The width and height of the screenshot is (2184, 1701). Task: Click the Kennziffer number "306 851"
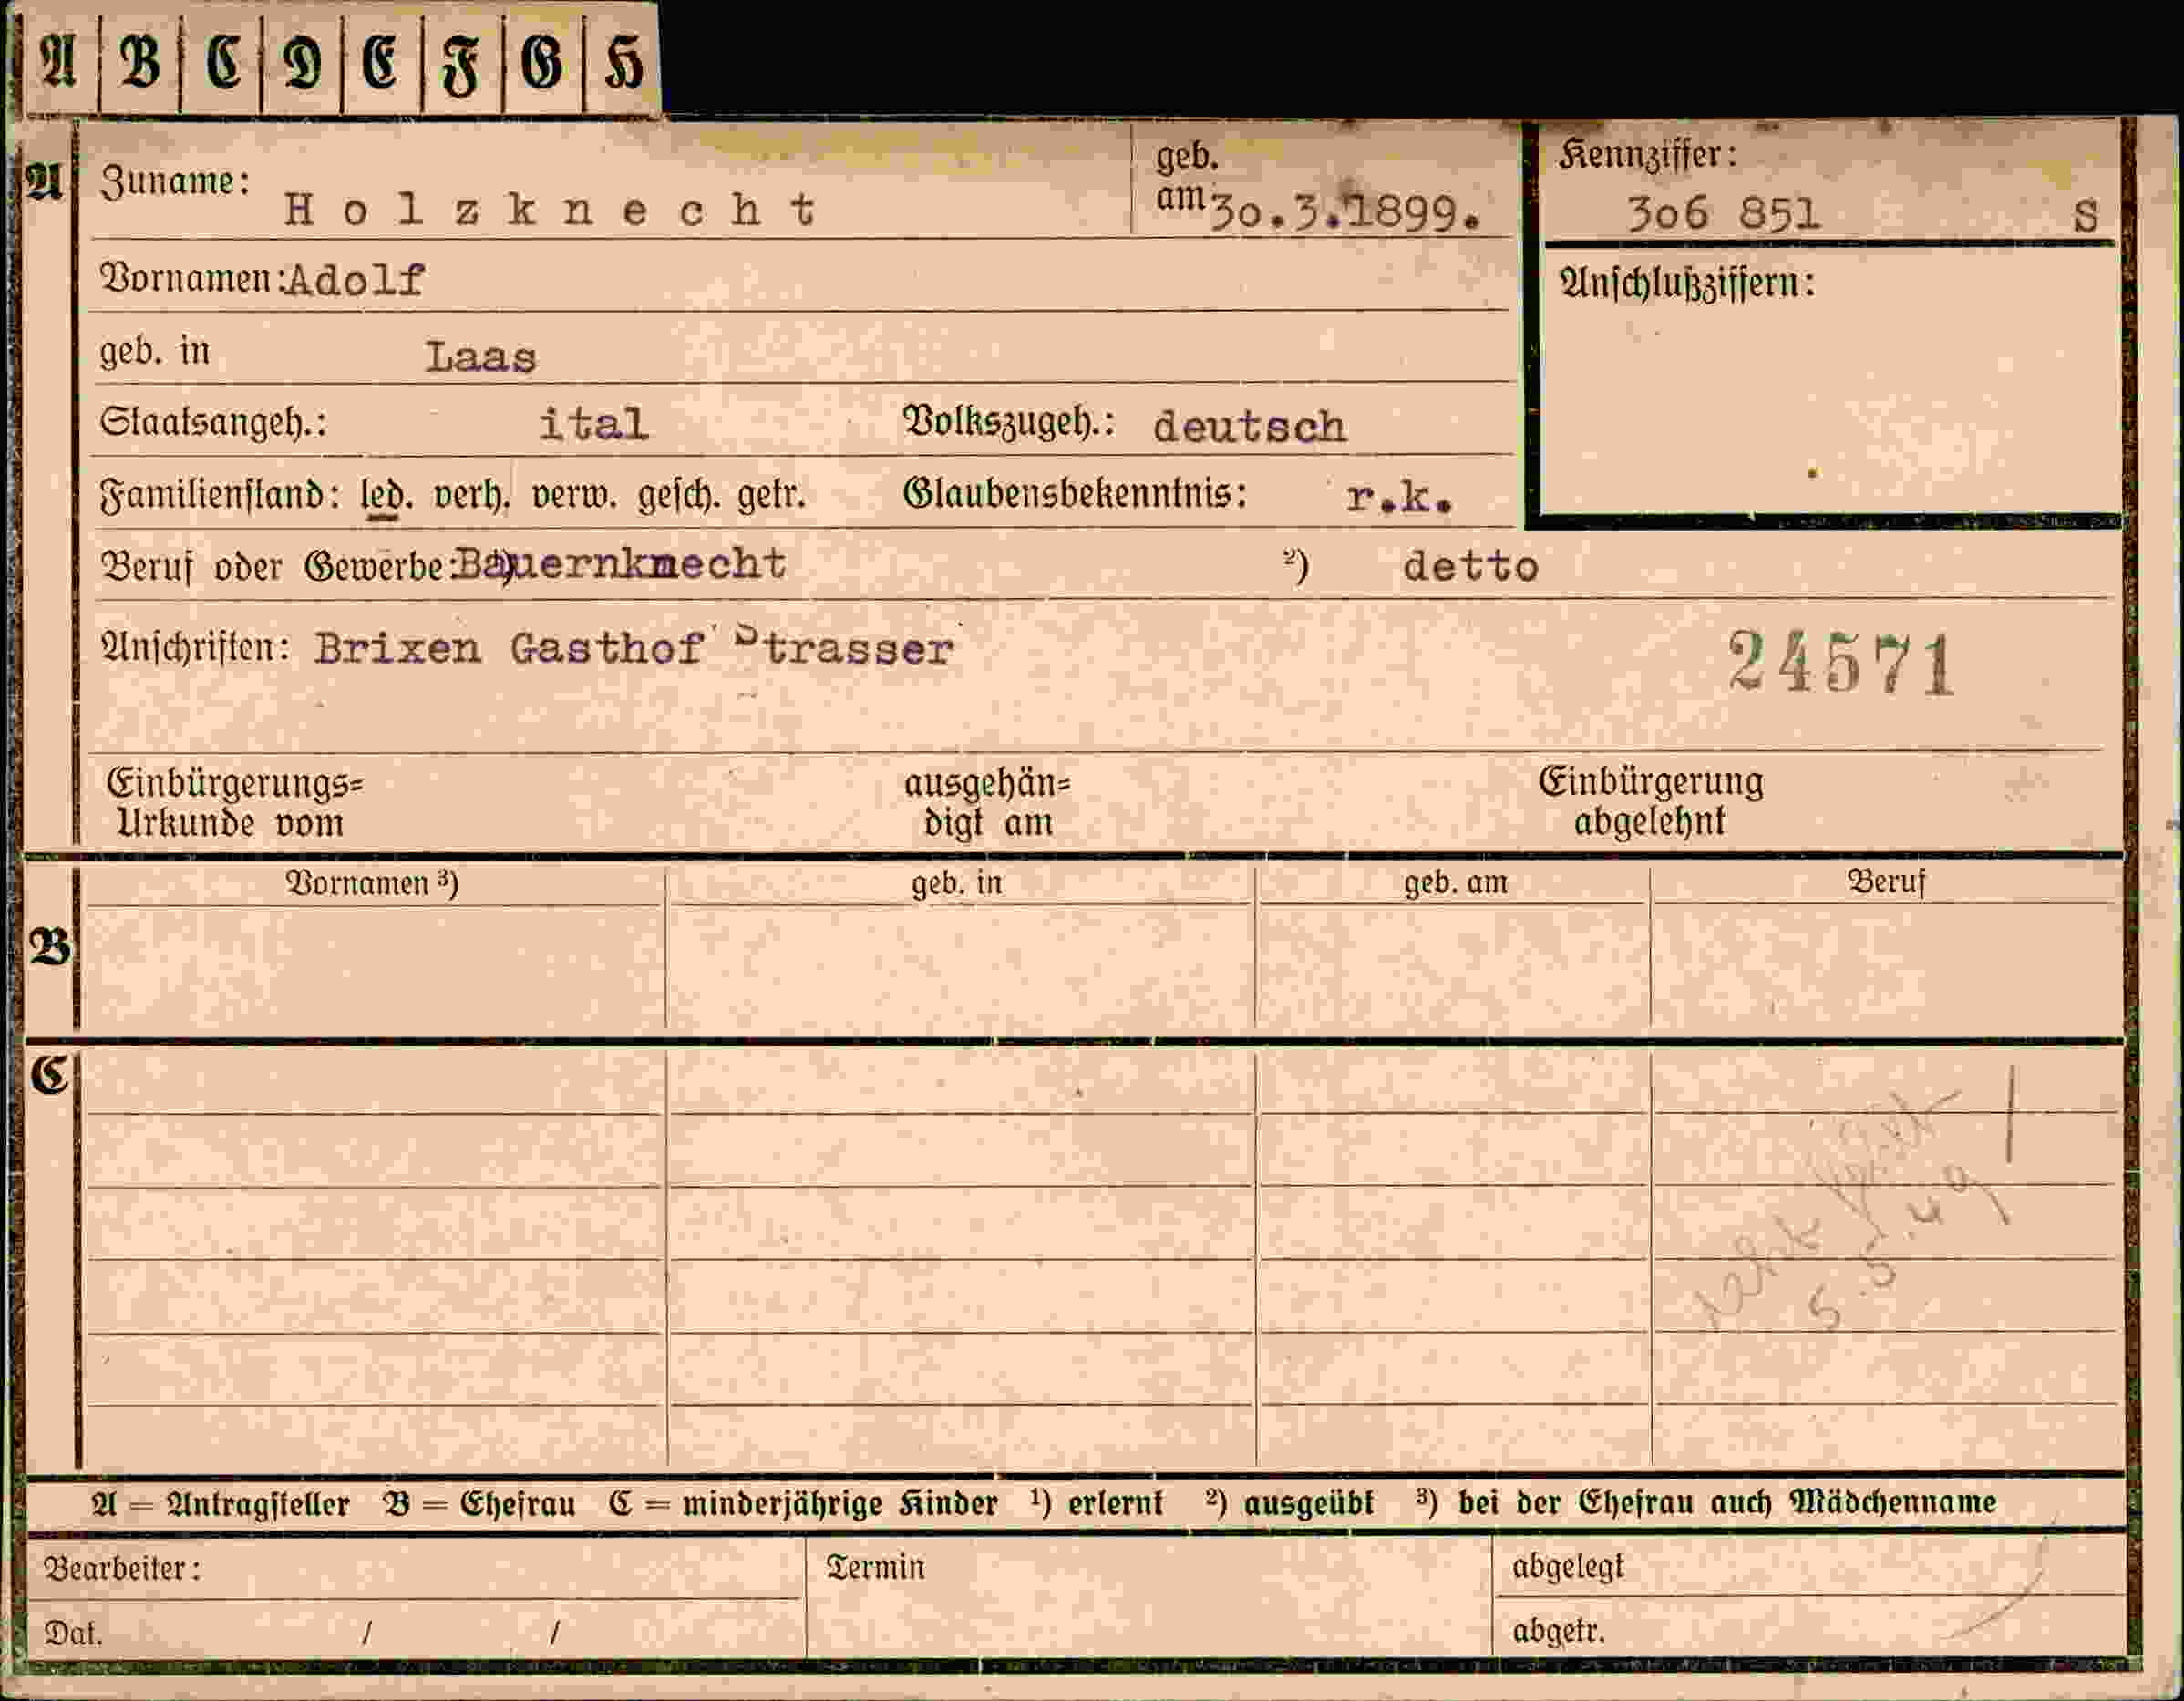pos(1723,213)
